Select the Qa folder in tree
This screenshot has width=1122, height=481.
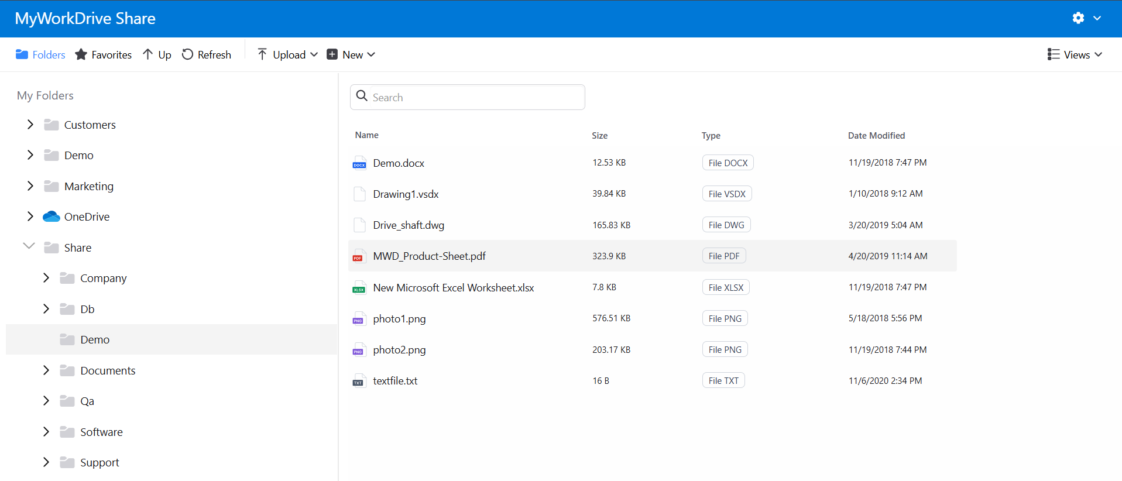tap(87, 401)
